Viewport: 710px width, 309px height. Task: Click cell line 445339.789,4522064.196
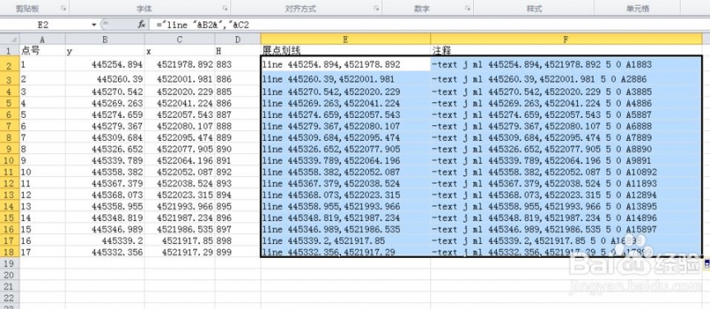click(345, 161)
